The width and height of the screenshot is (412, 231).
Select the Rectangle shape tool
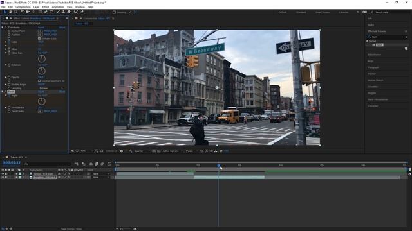[x=40, y=12]
